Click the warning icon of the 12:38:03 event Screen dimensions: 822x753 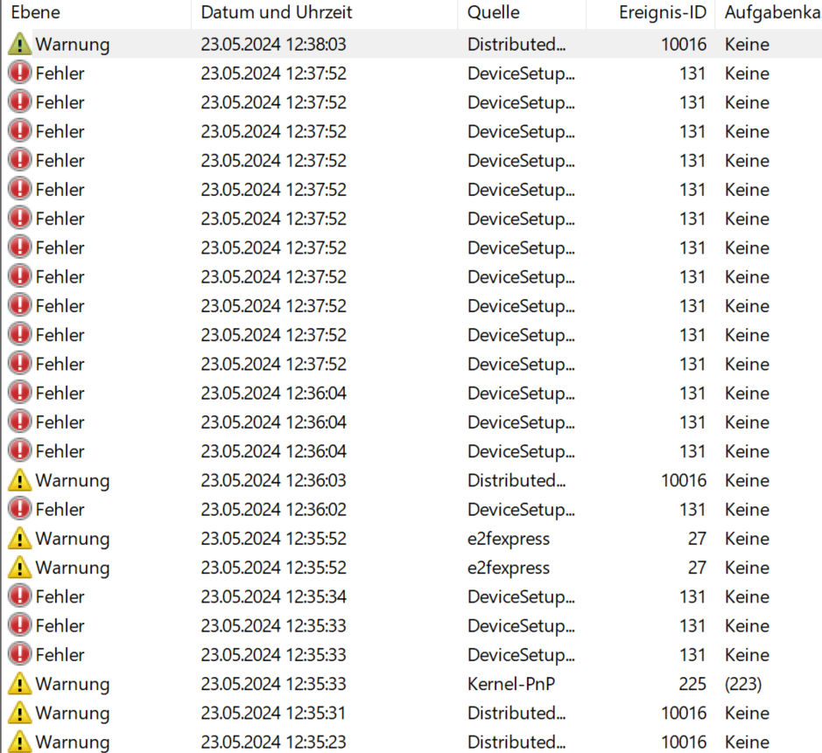(19, 45)
